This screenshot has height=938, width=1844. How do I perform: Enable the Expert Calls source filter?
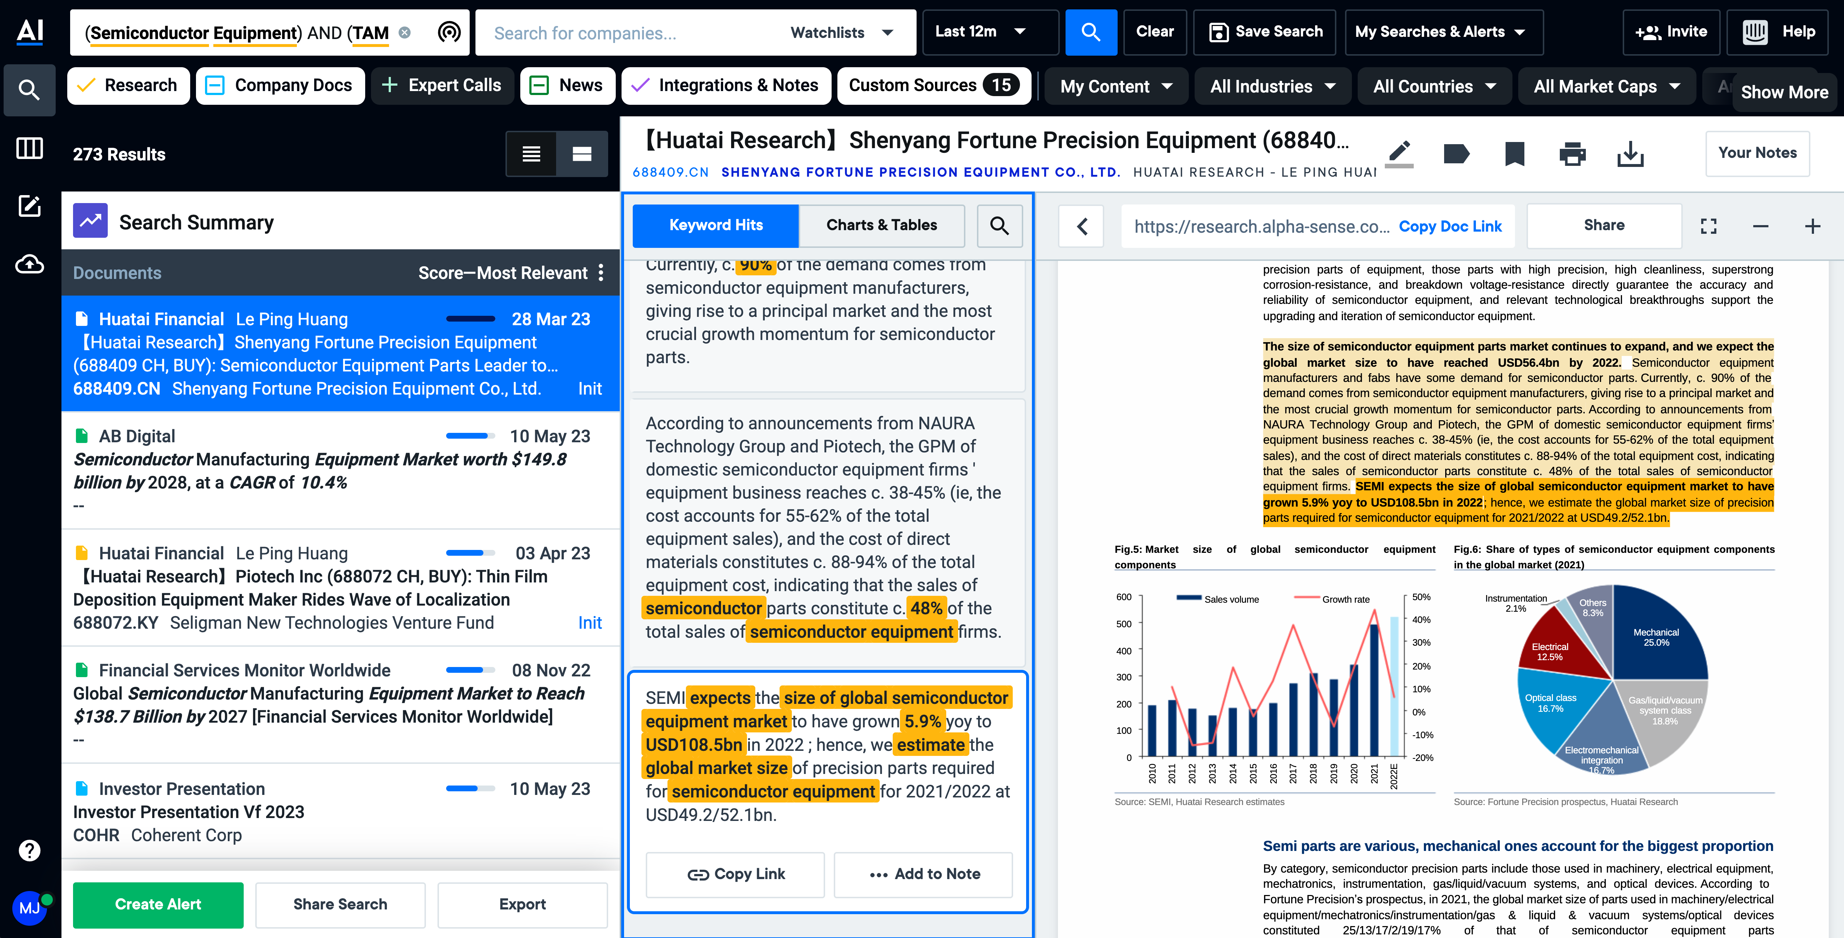click(x=443, y=86)
